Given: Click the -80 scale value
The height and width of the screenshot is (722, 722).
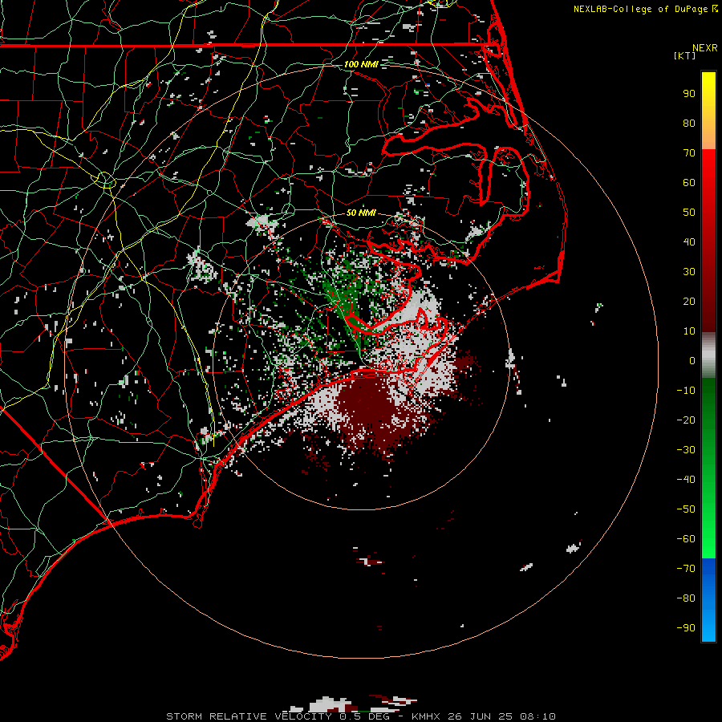Looking at the screenshot, I should pyautogui.click(x=686, y=598).
